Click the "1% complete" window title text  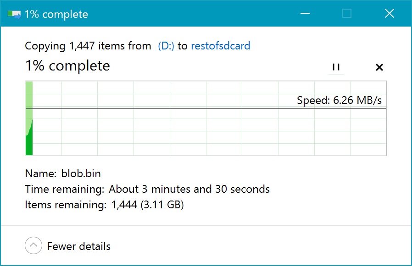pyautogui.click(x=56, y=14)
